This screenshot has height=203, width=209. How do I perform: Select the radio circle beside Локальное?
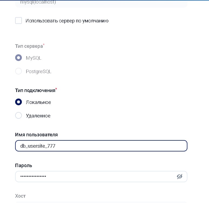18,102
